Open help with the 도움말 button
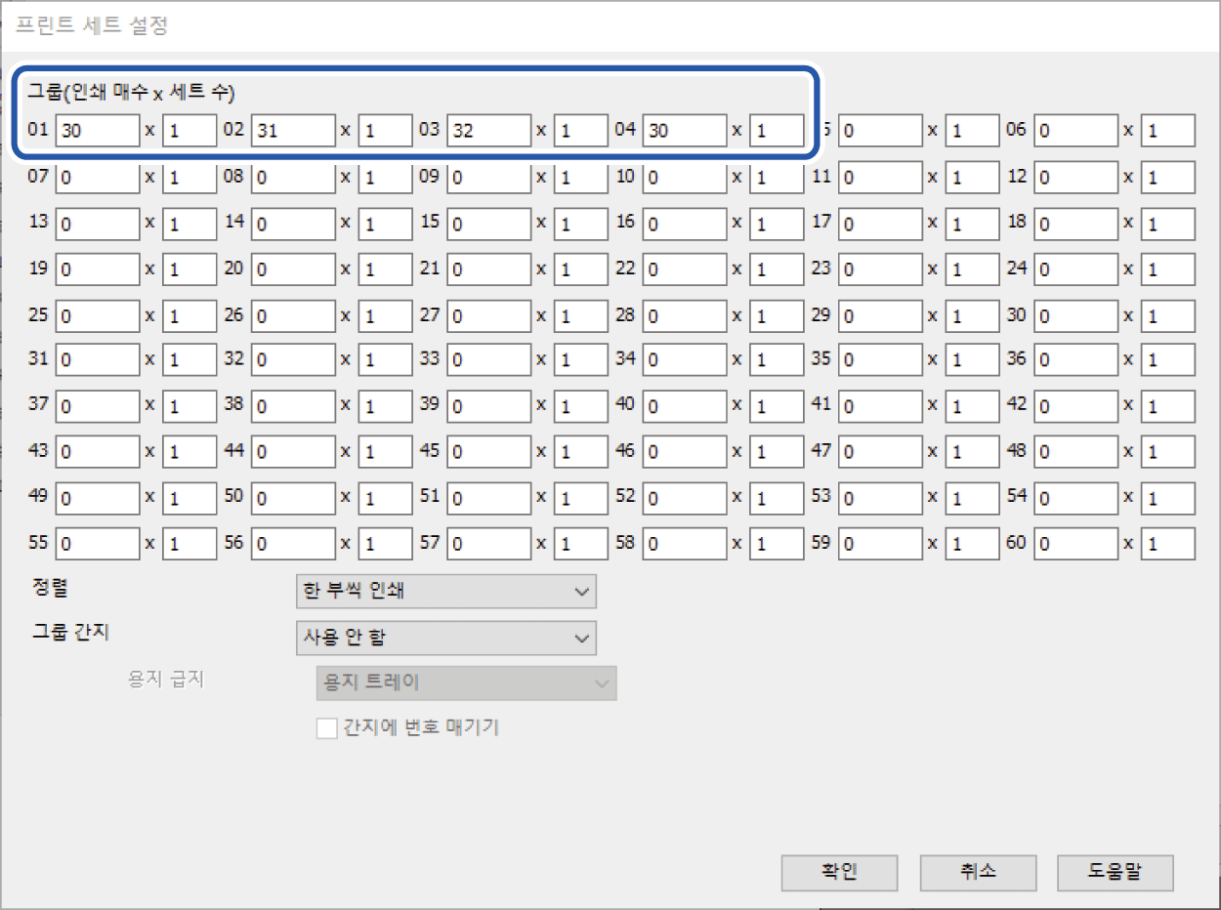 point(1115,873)
